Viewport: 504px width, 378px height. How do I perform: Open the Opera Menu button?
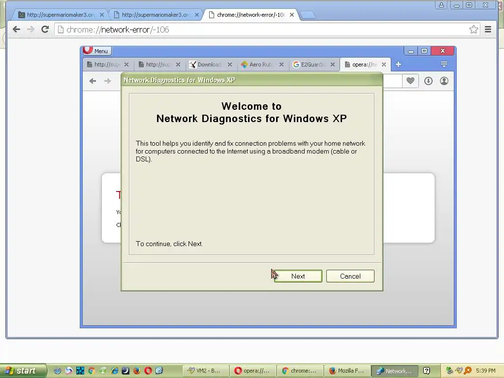tap(97, 51)
